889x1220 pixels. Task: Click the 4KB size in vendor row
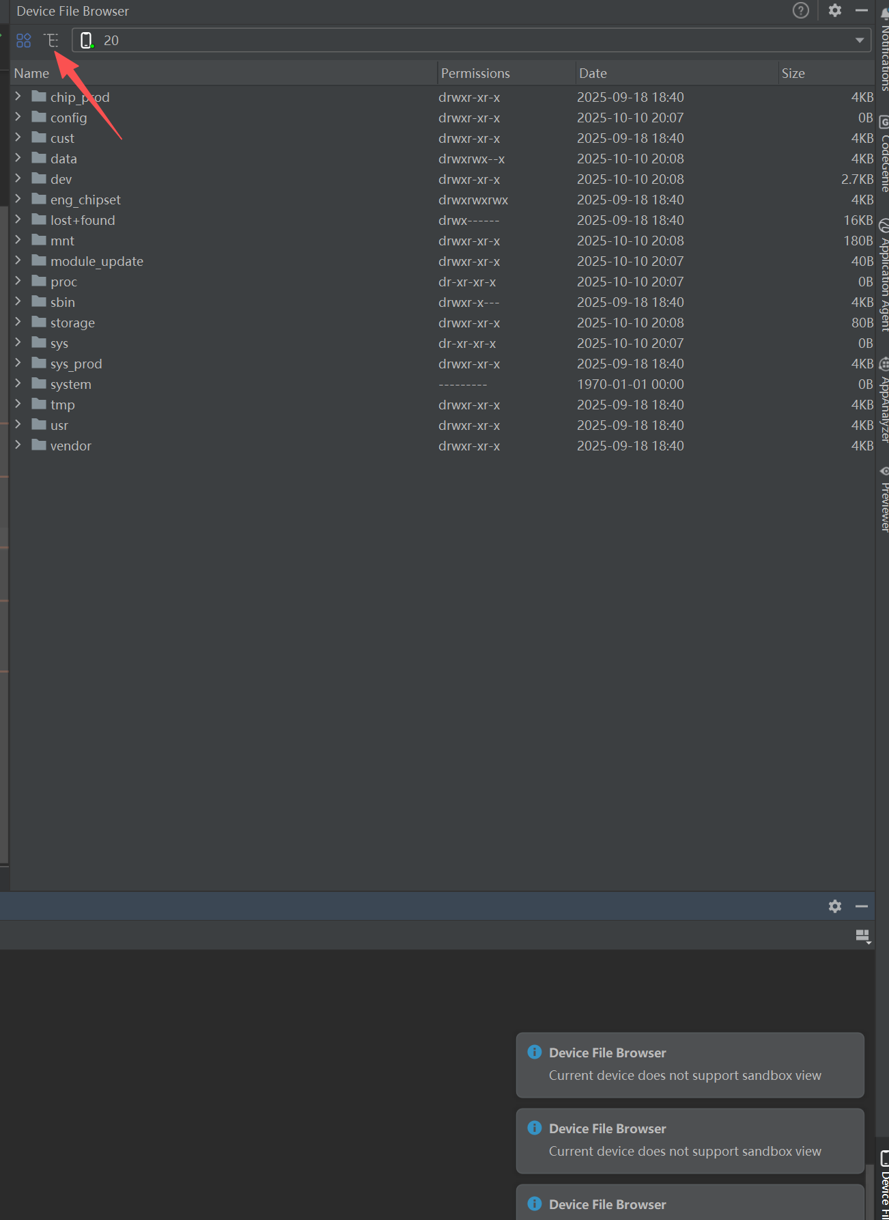point(862,446)
